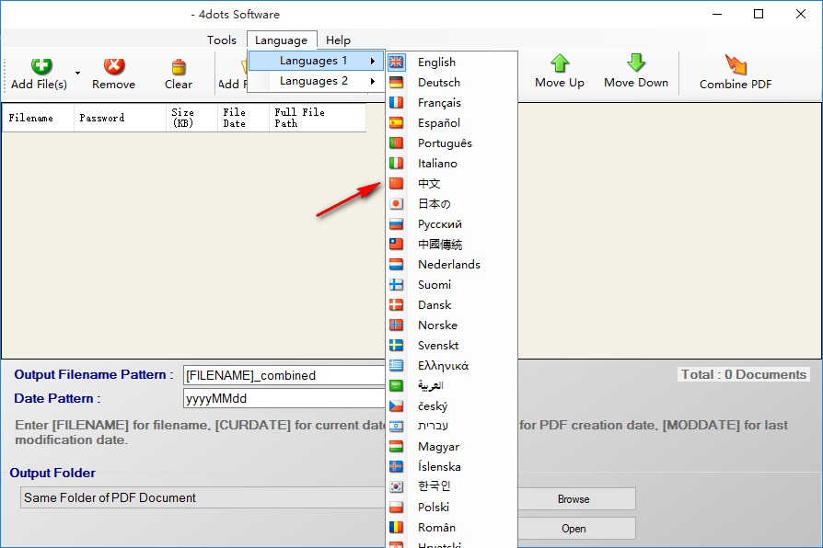
Task: Select the UK flag icon for English
Action: [x=396, y=63]
